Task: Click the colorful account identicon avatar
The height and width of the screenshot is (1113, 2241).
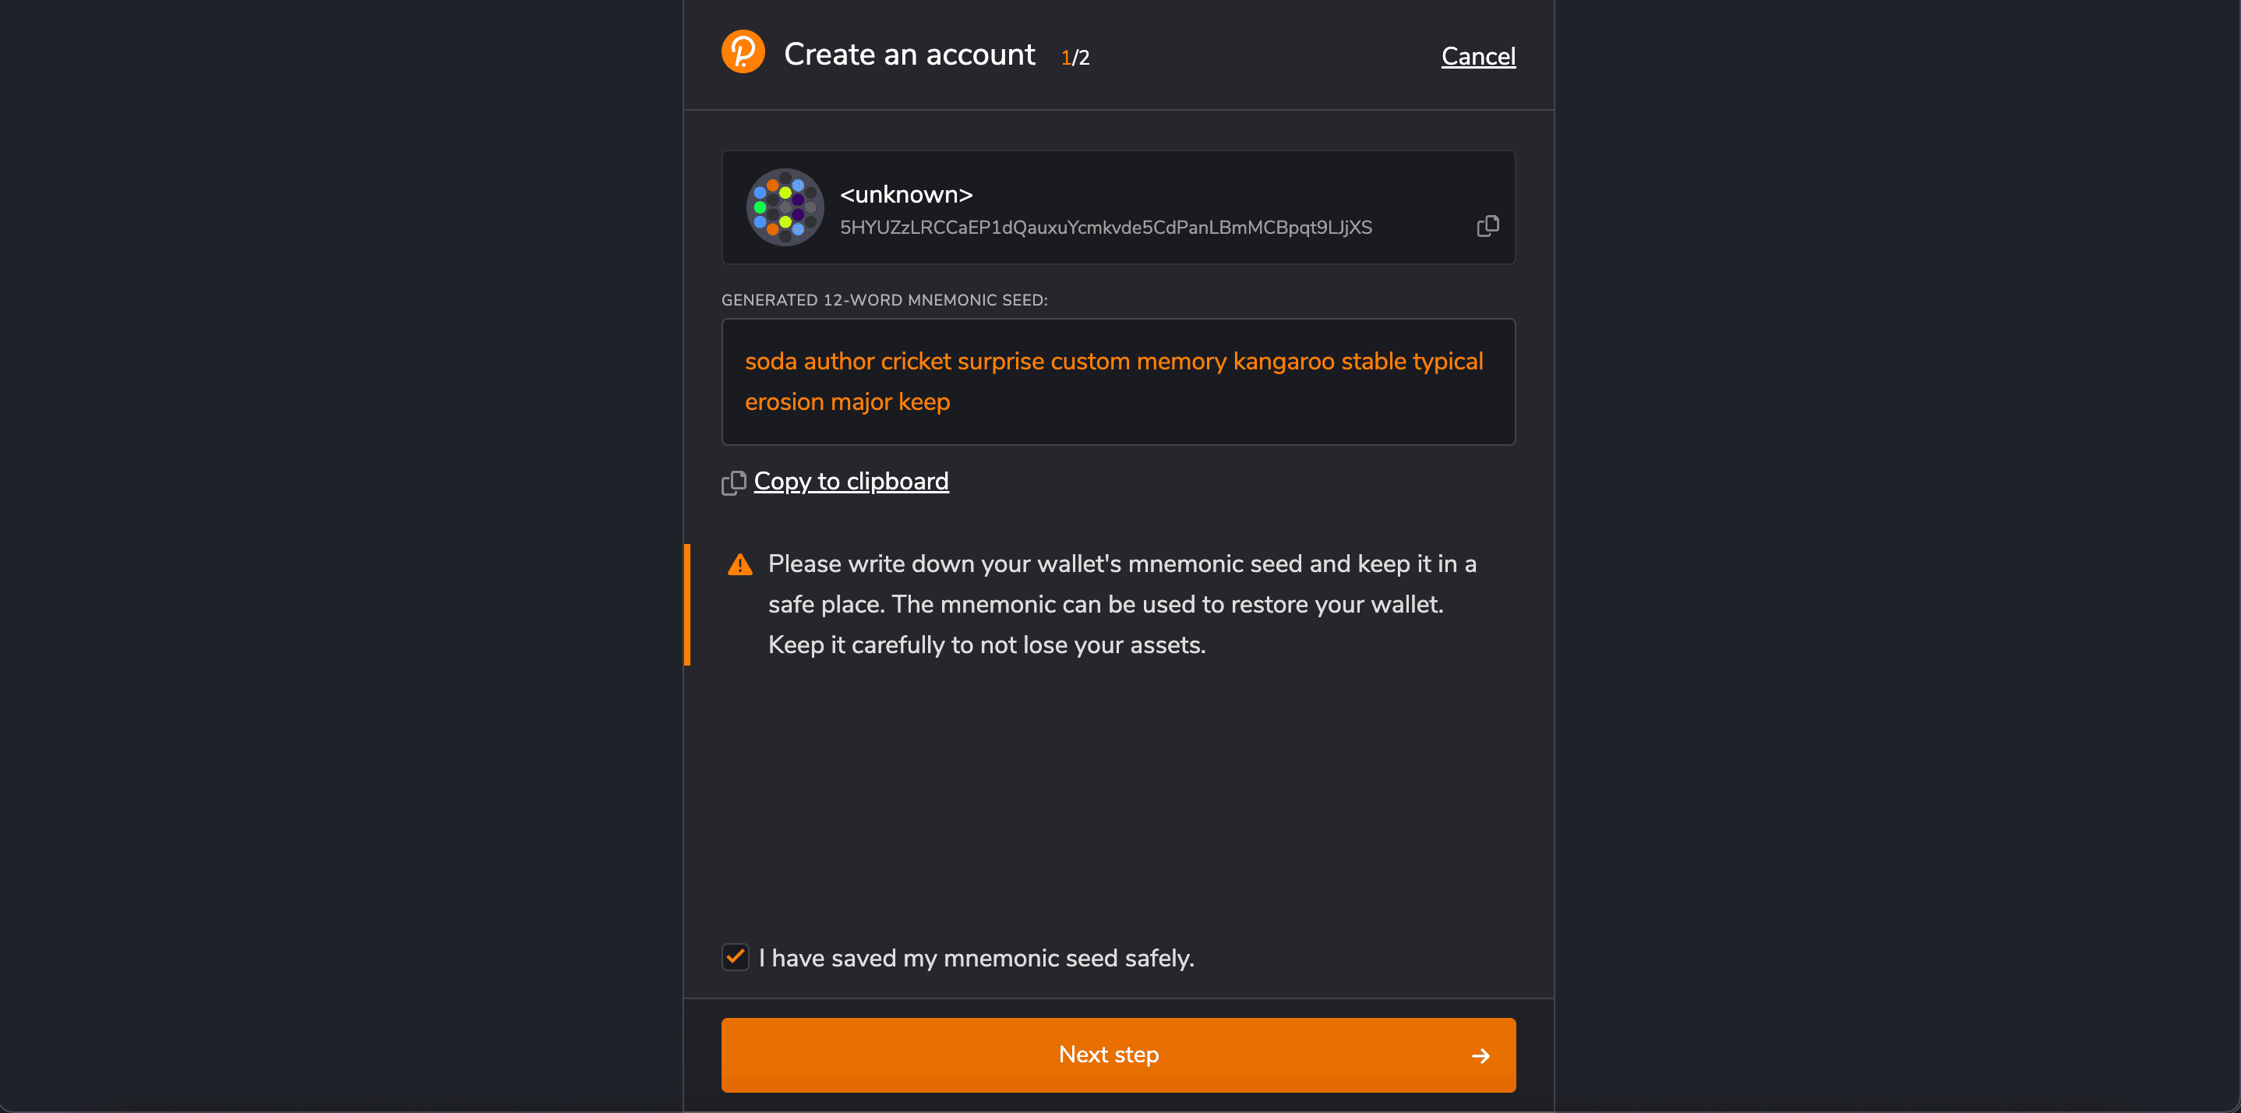Action: (785, 207)
